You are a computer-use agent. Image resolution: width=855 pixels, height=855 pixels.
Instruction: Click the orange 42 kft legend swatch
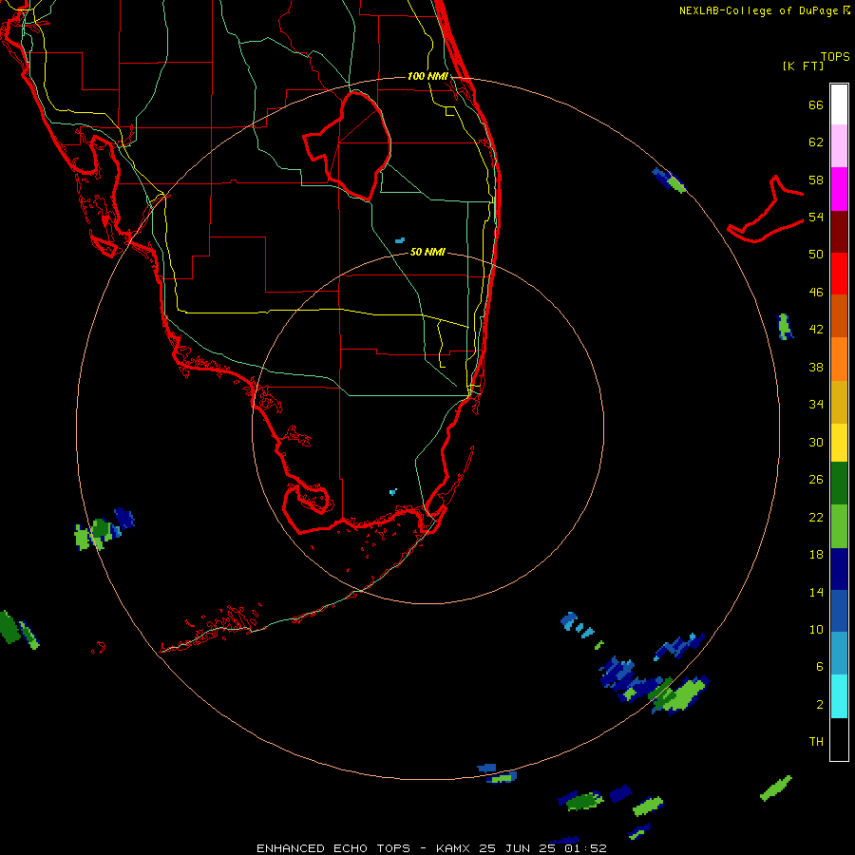point(839,359)
